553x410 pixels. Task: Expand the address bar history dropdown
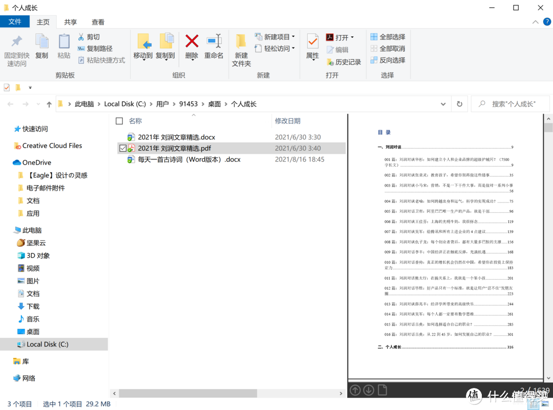pos(443,104)
